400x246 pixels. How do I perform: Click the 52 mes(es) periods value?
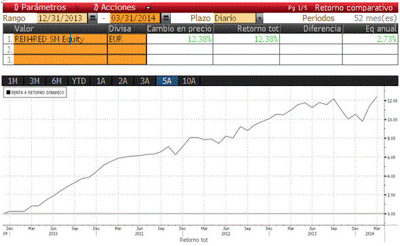[x=376, y=18]
